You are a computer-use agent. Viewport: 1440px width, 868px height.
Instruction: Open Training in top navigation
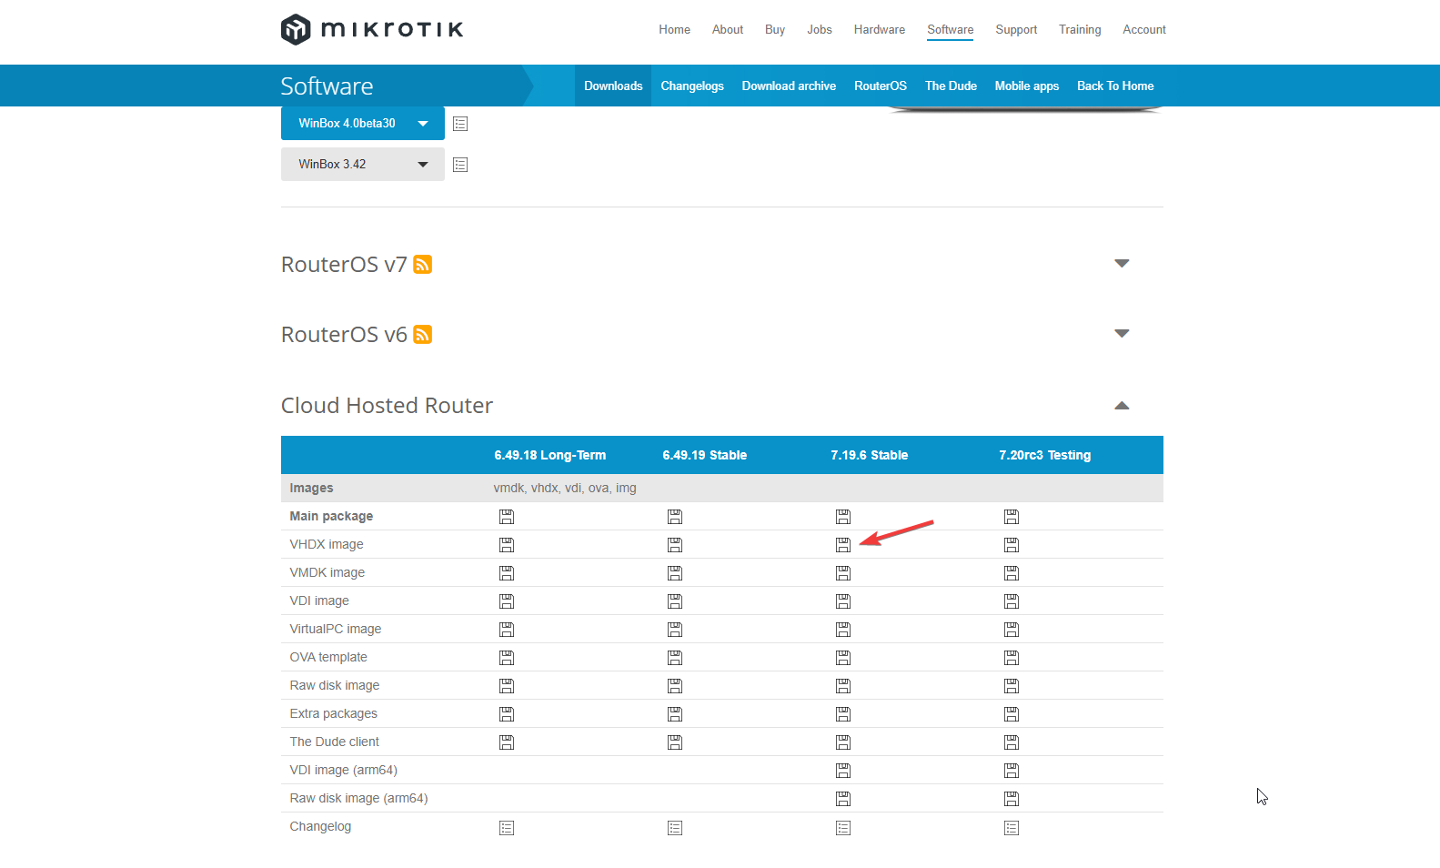tap(1080, 29)
